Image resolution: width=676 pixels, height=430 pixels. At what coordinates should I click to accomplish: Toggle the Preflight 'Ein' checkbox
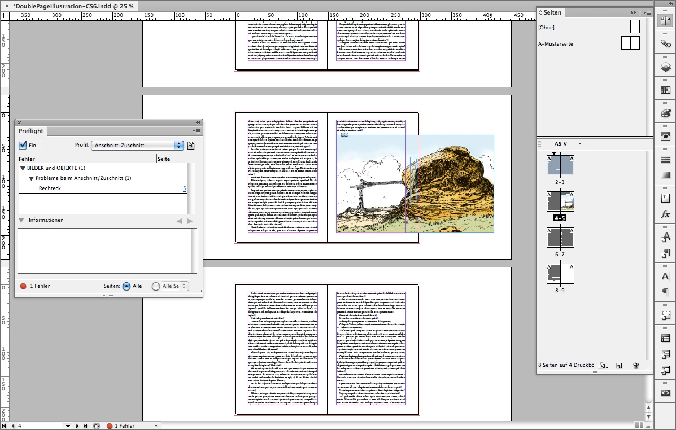point(23,145)
